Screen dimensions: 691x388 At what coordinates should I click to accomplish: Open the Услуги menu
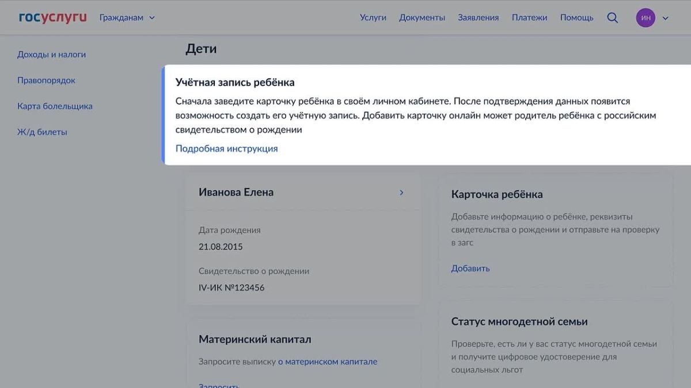click(373, 18)
